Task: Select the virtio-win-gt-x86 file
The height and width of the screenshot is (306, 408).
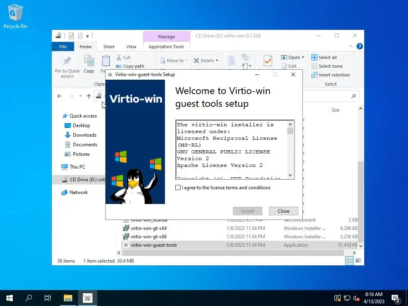Action: [x=149, y=237]
